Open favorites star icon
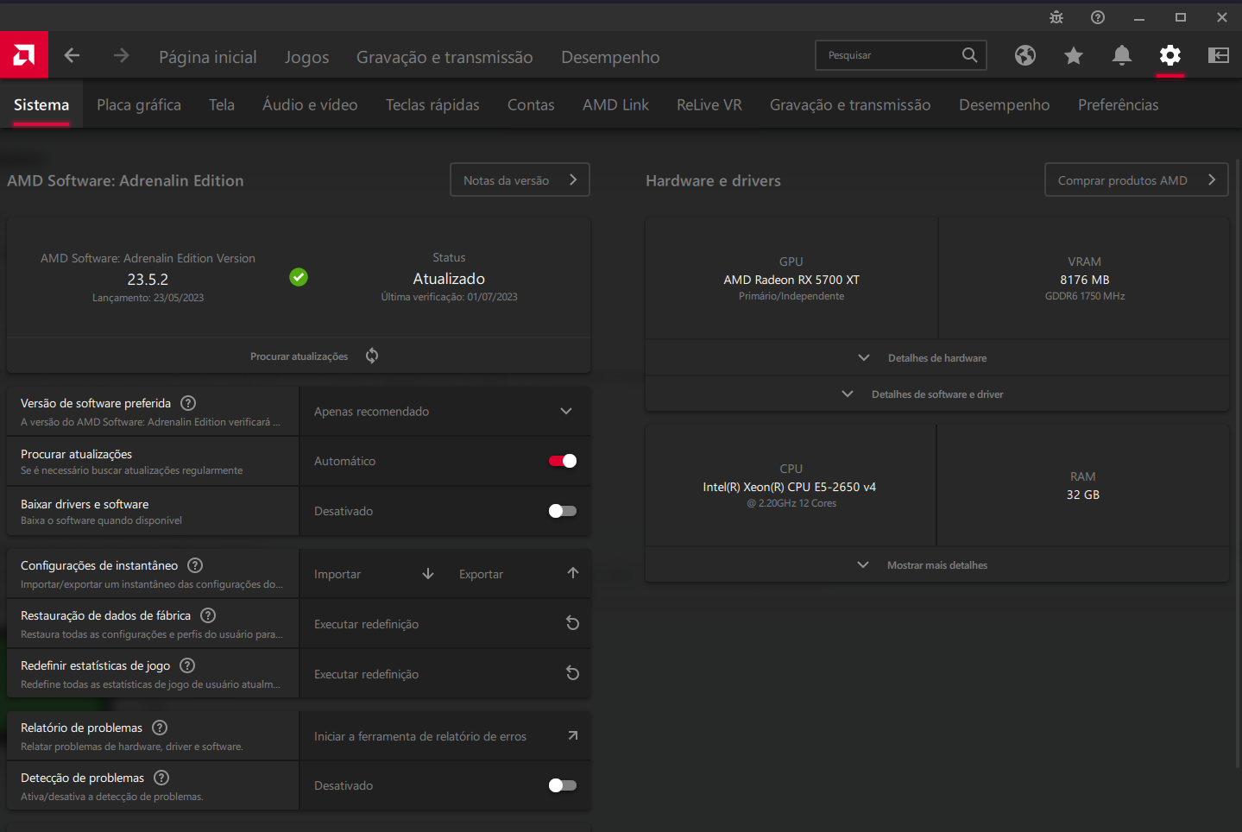 click(x=1074, y=55)
